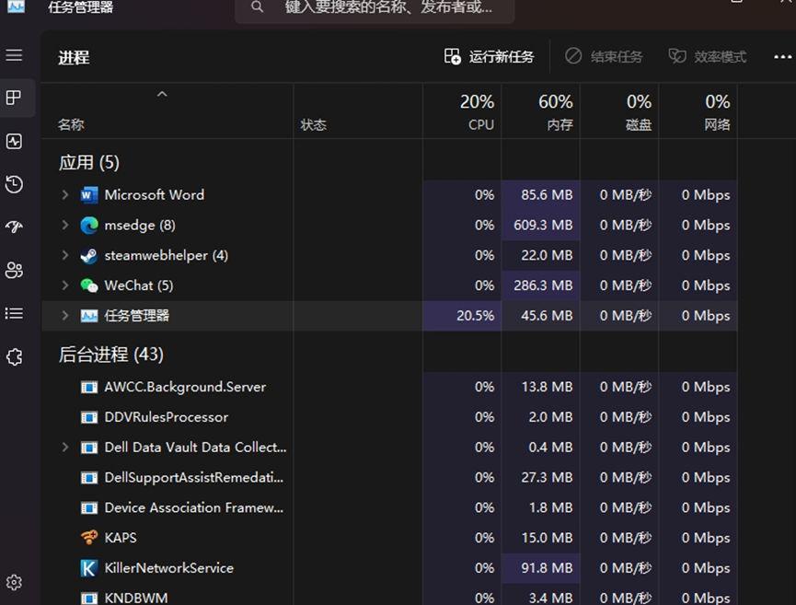This screenshot has height=605, width=796.
Task: Click 结束任务 (End task) button
Action: 604,56
